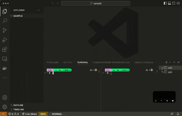
Task: Click the right terminal command decoration circle
Action: (103, 73)
